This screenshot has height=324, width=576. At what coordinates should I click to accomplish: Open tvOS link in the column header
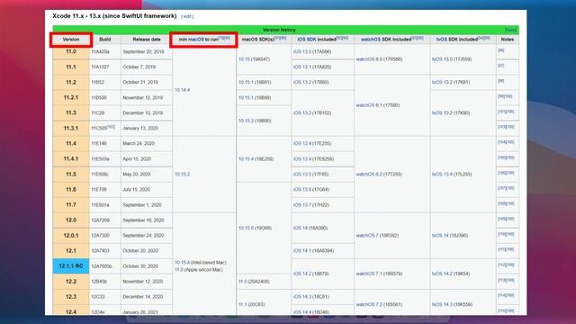(442, 40)
